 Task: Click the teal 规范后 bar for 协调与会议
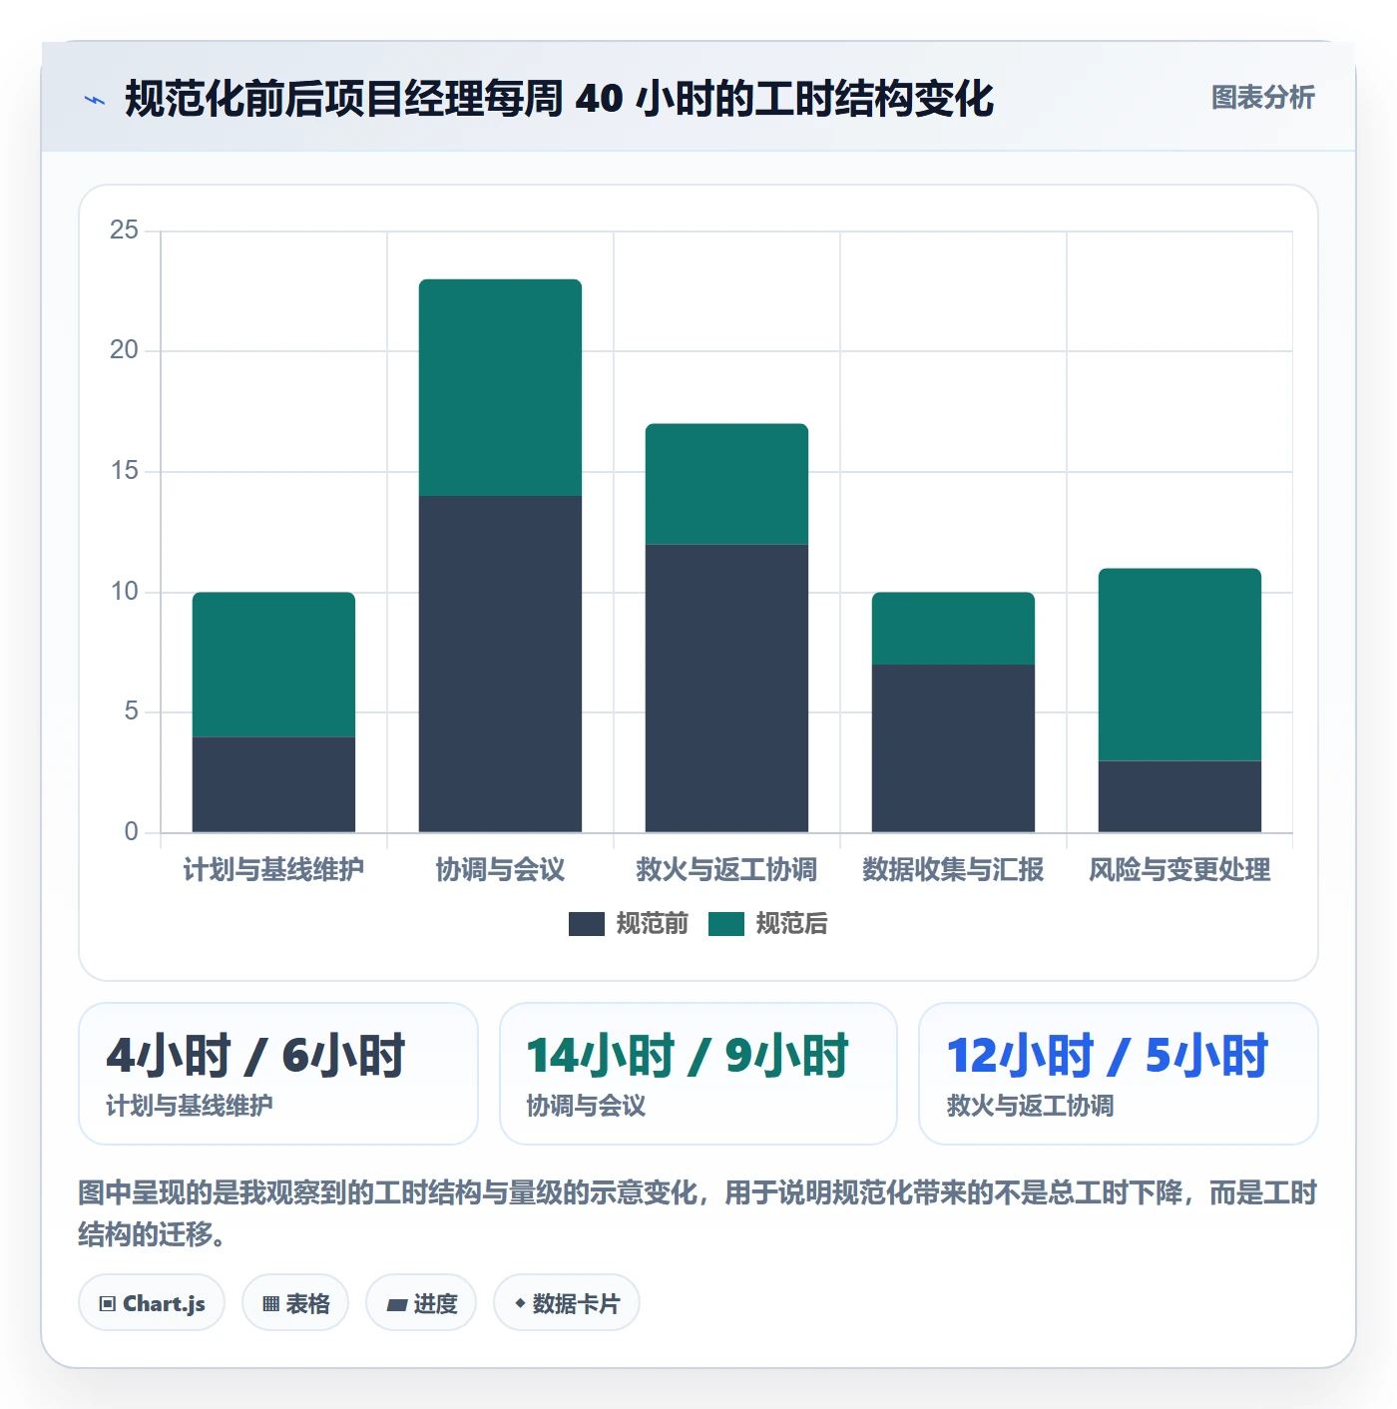click(500, 387)
